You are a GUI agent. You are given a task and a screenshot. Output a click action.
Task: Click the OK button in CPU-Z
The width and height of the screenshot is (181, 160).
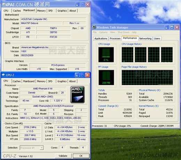coord(81,156)
